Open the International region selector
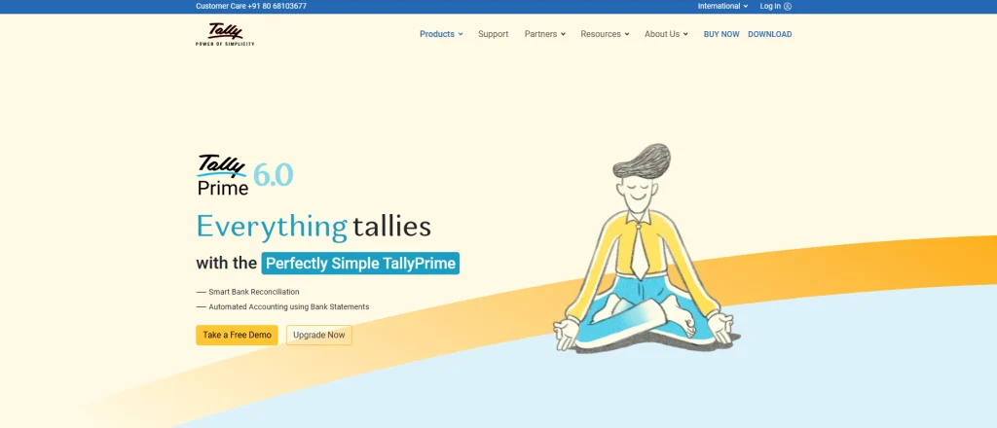997x428 pixels. (723, 7)
